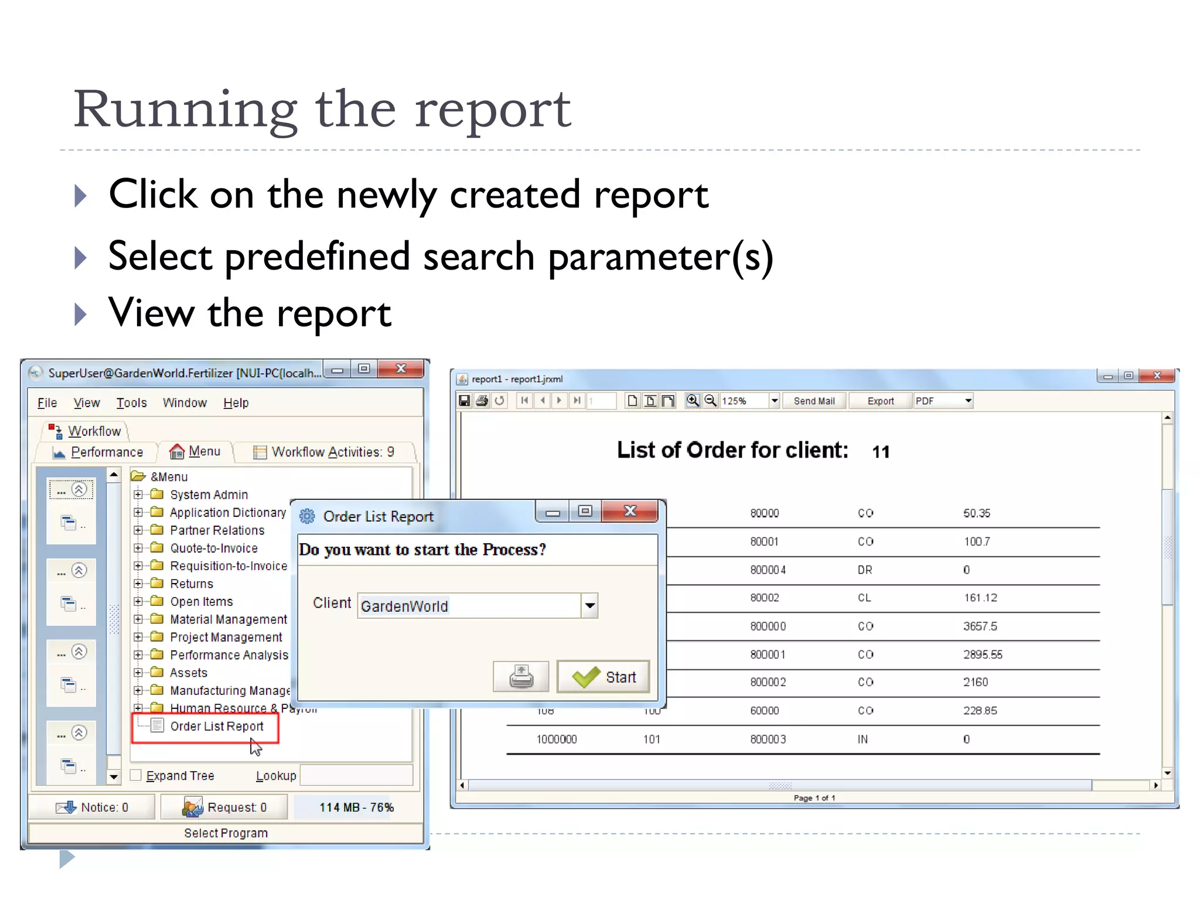Click the Start button

tap(604, 677)
